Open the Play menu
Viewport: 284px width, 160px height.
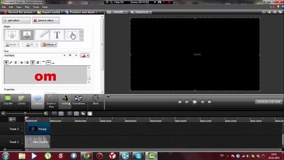coord(27,7)
